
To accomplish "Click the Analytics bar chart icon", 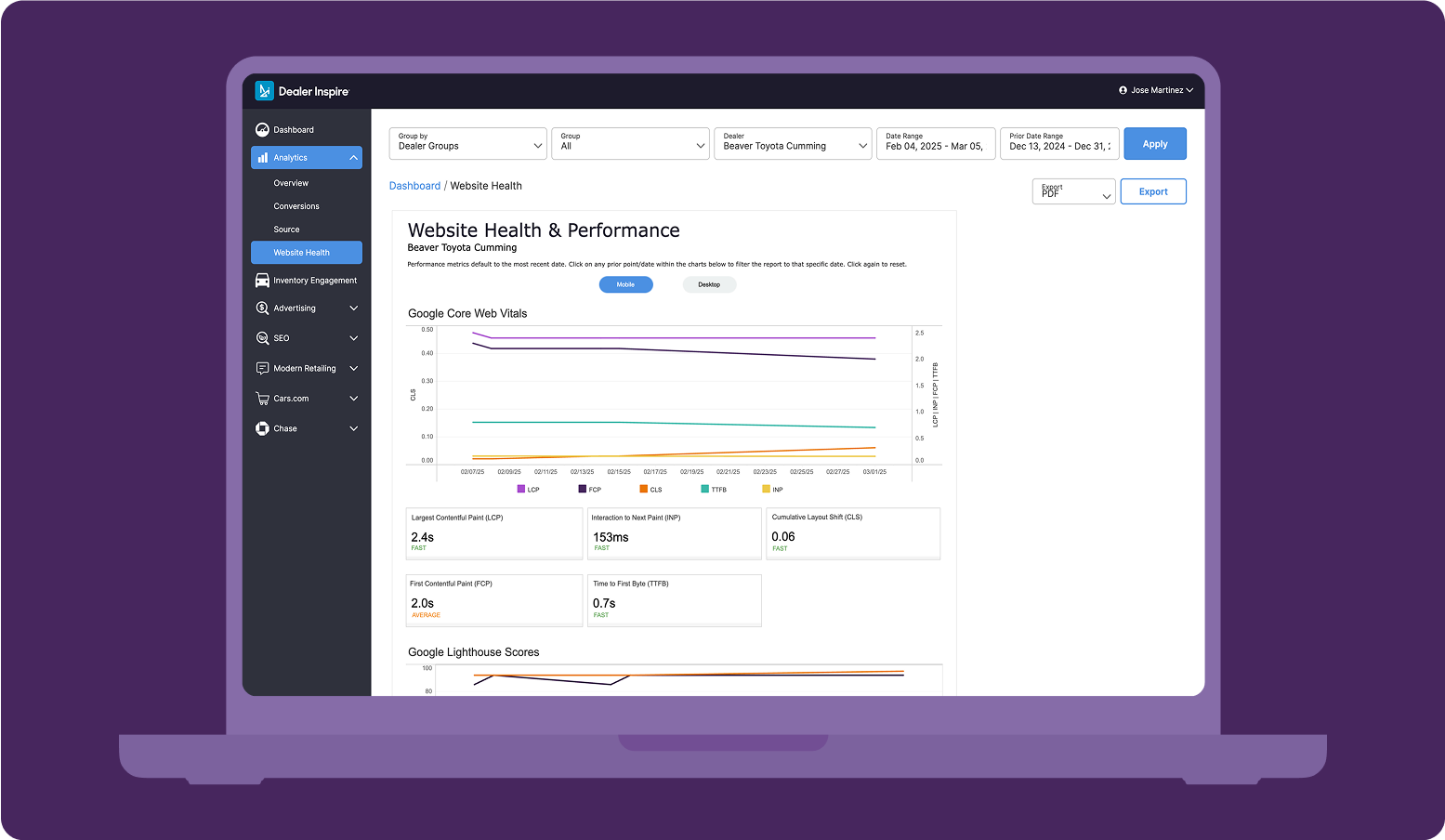I will tap(263, 158).
